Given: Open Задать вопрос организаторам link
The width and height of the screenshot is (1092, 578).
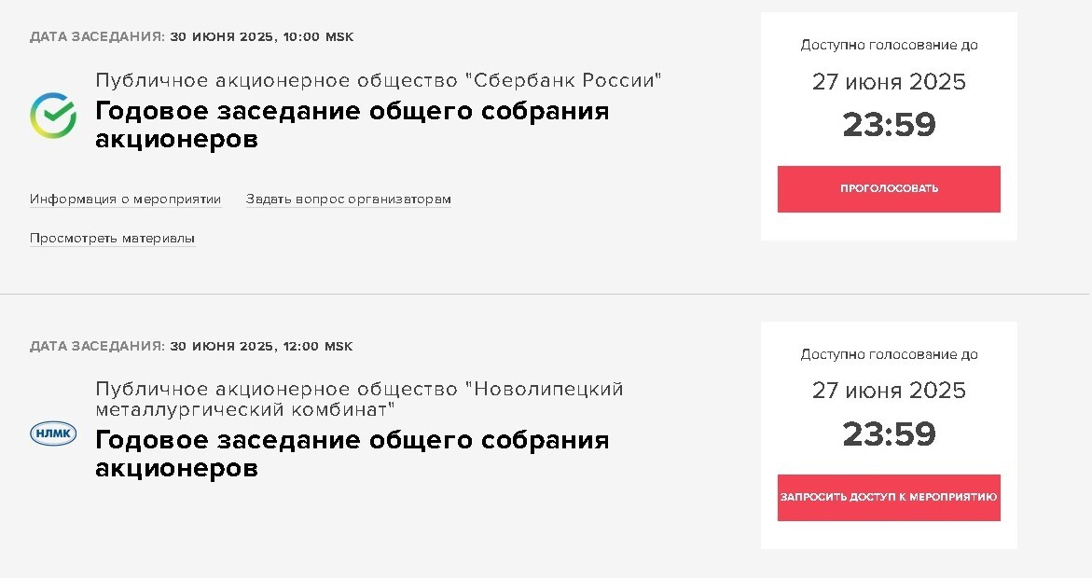Looking at the screenshot, I should 348,200.
